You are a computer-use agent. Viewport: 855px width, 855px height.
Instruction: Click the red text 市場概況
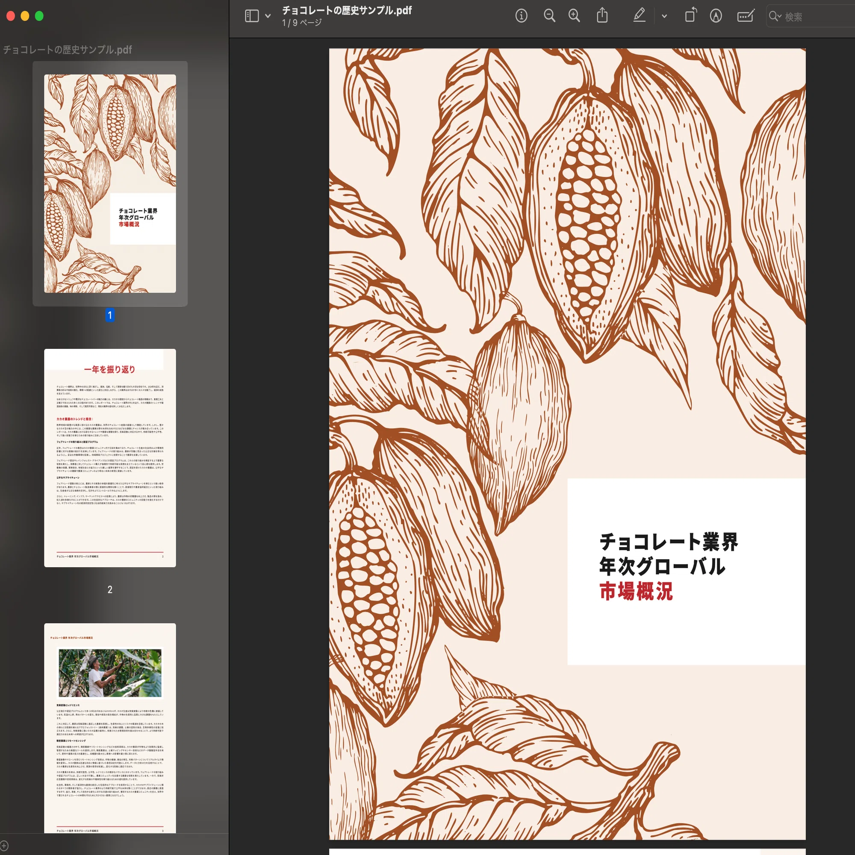click(x=636, y=591)
